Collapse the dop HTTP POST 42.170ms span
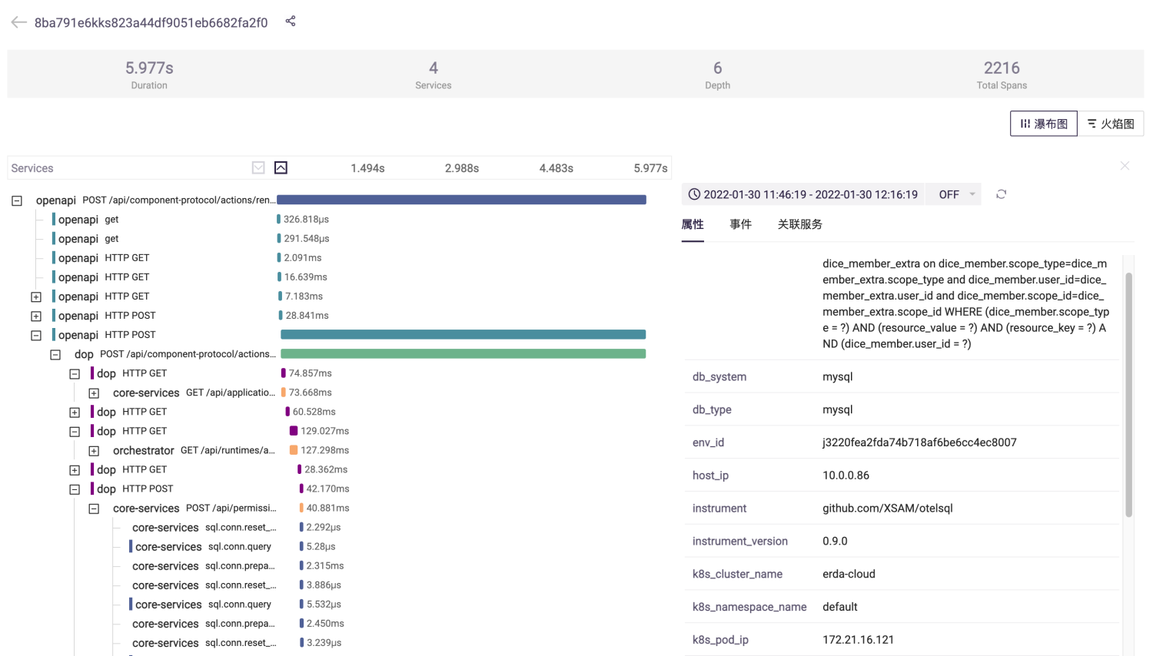The image size is (1153, 656). [x=75, y=489]
